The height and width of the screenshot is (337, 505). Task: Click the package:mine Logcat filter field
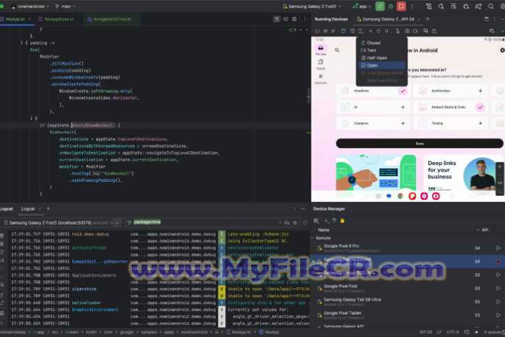(x=203, y=222)
